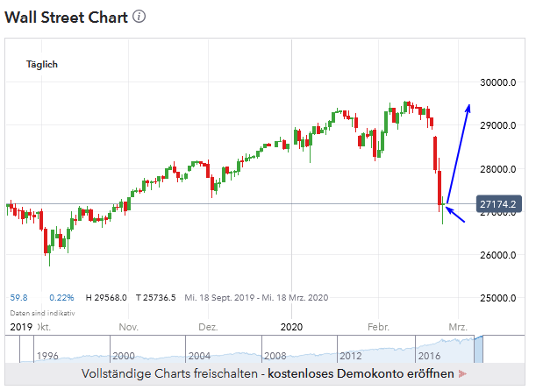Select 2012 in the navigator timeline

(350, 356)
